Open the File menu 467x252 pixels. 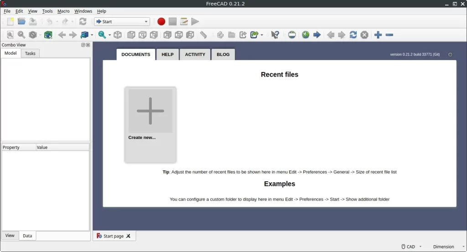[x=7, y=11]
